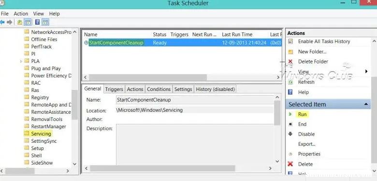This screenshot has width=377, height=181.
Task: Click the task list horizontal scrollbar
Action: (x=148, y=77)
